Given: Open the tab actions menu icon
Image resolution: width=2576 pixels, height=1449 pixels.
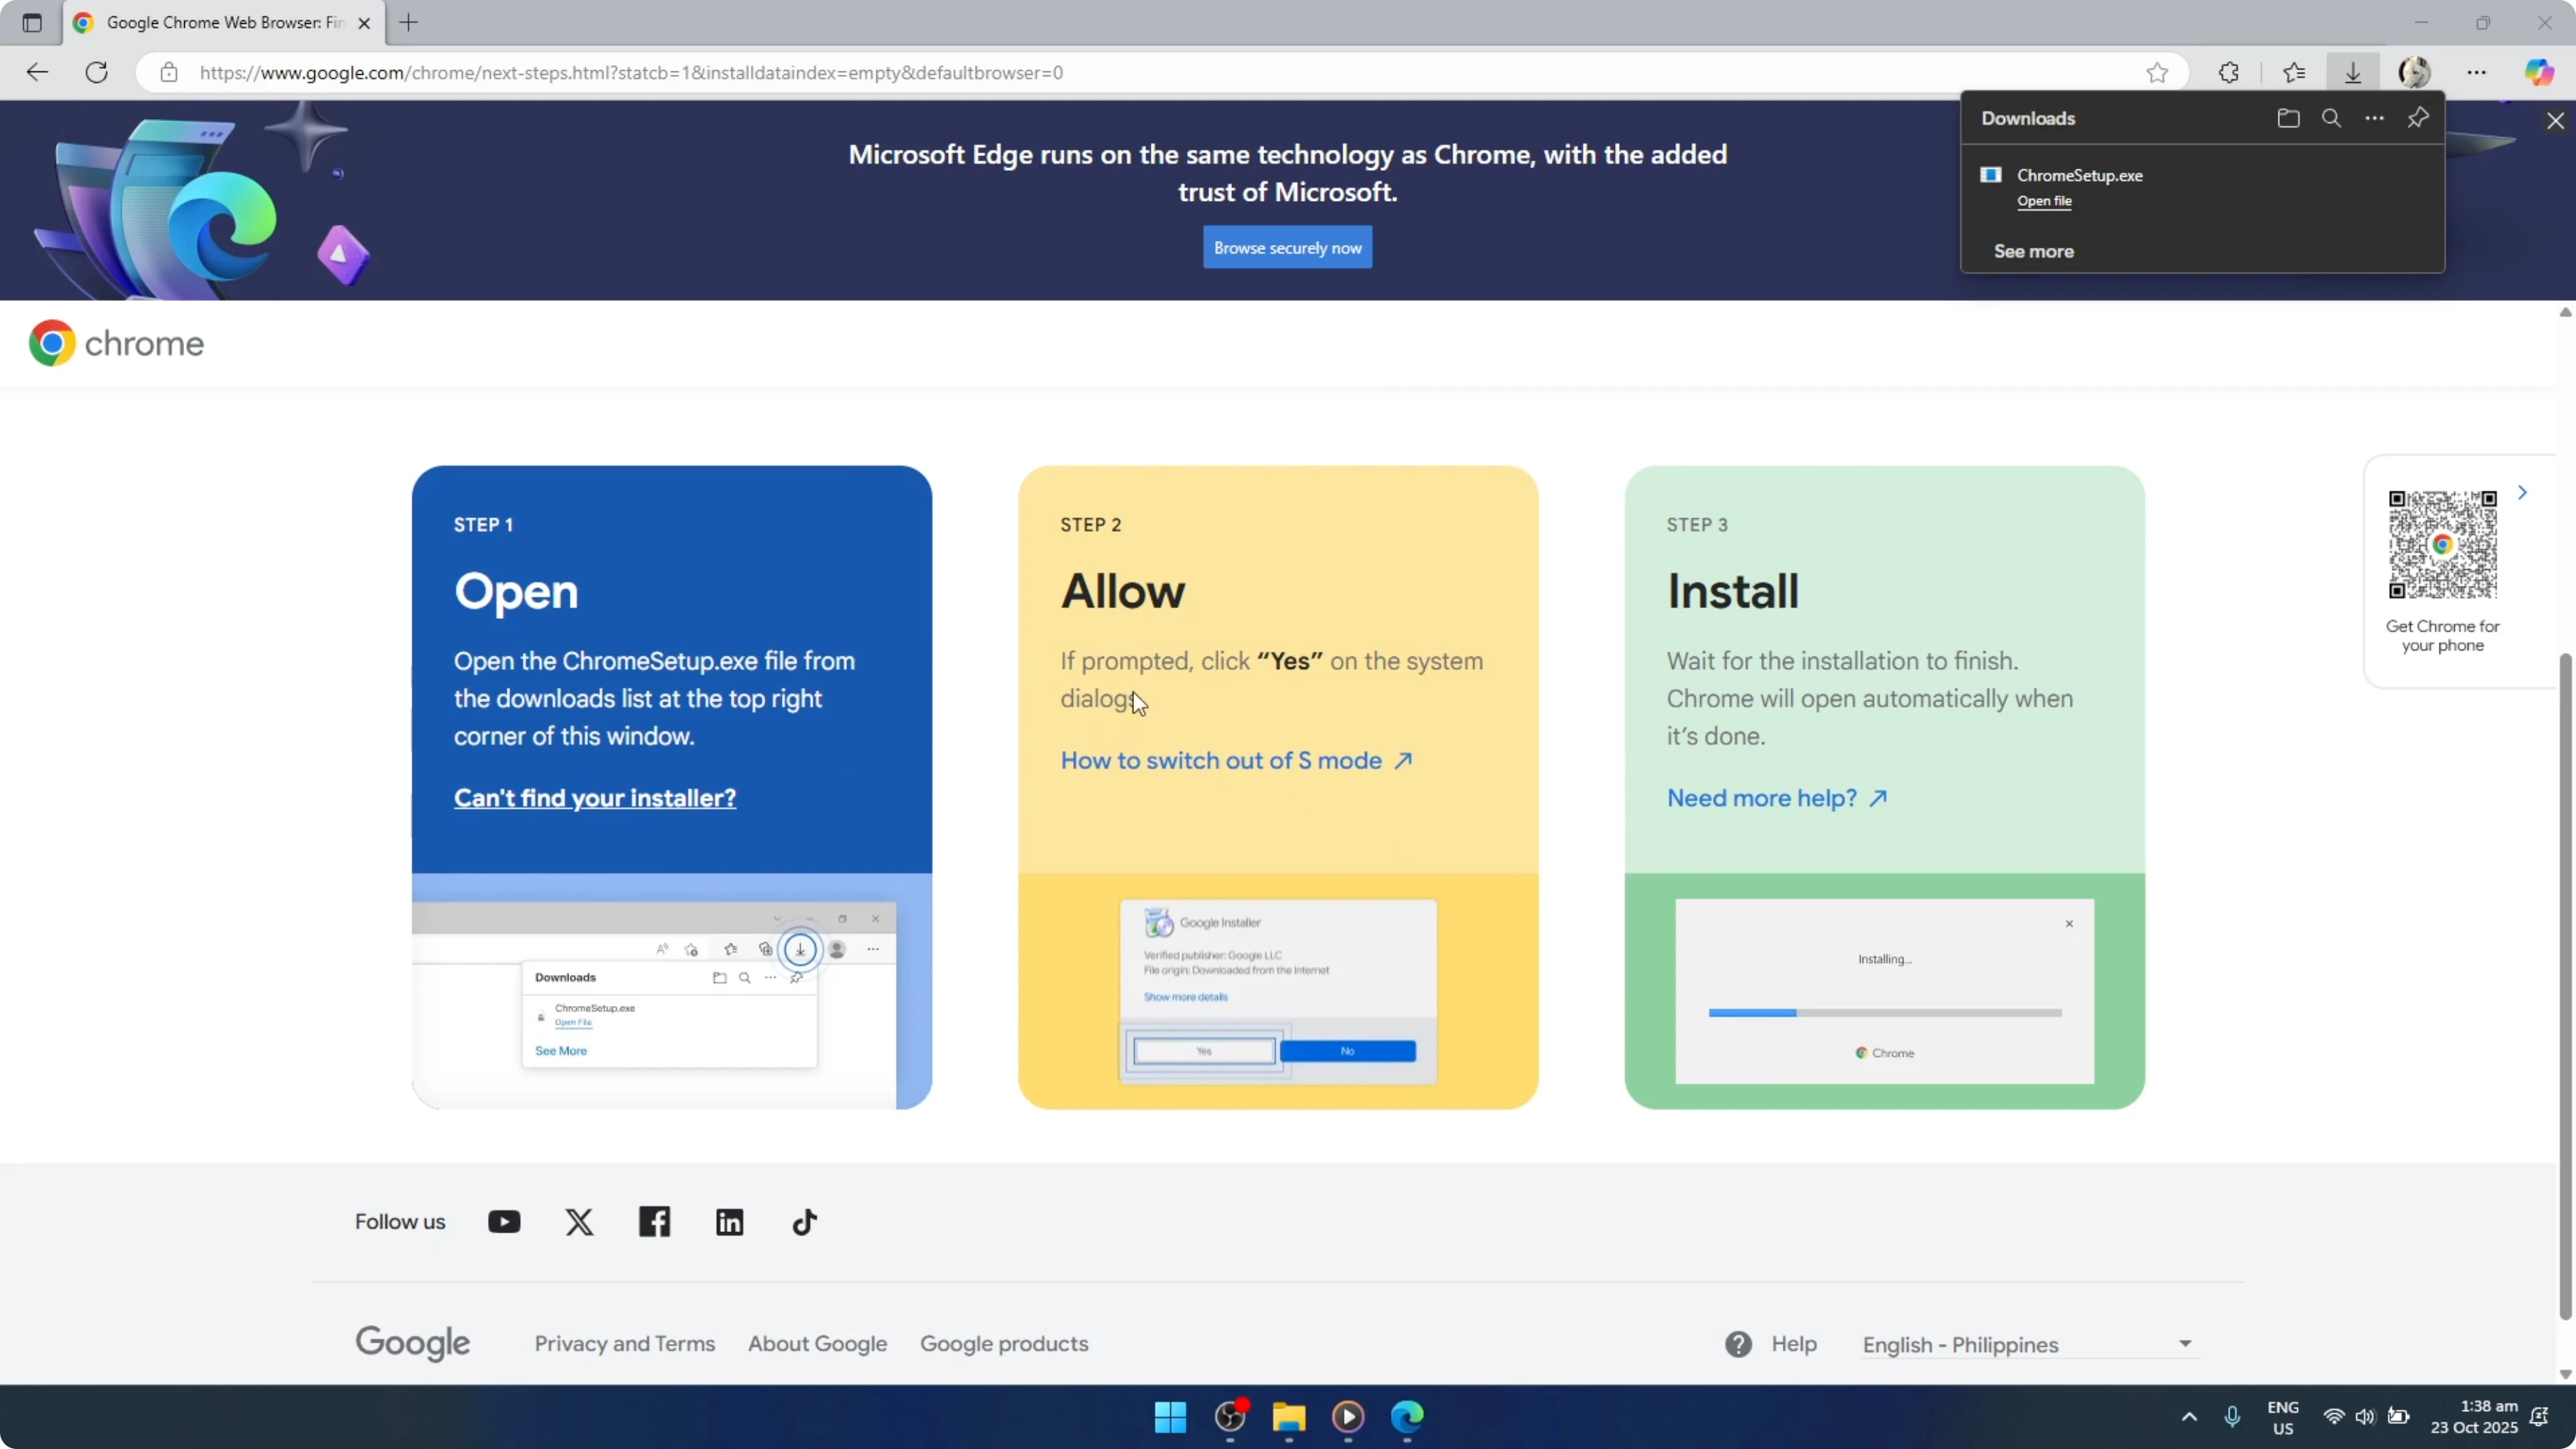Looking at the screenshot, I should (x=32, y=22).
